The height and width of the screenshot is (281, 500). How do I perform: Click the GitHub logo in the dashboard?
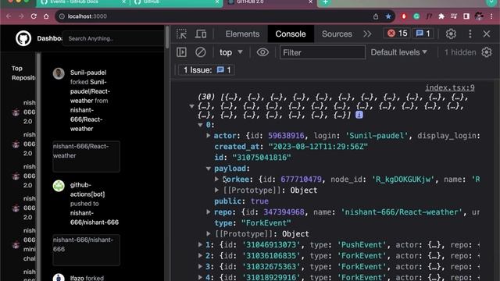click(x=23, y=38)
